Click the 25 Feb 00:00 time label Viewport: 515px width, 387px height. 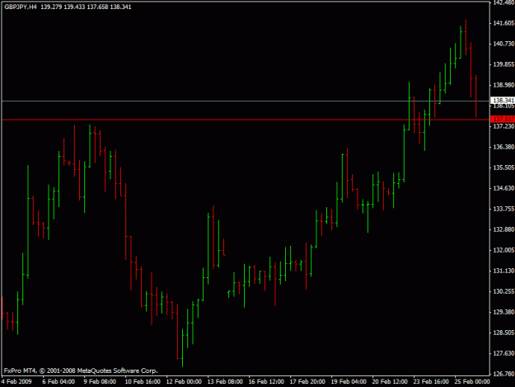point(472,382)
